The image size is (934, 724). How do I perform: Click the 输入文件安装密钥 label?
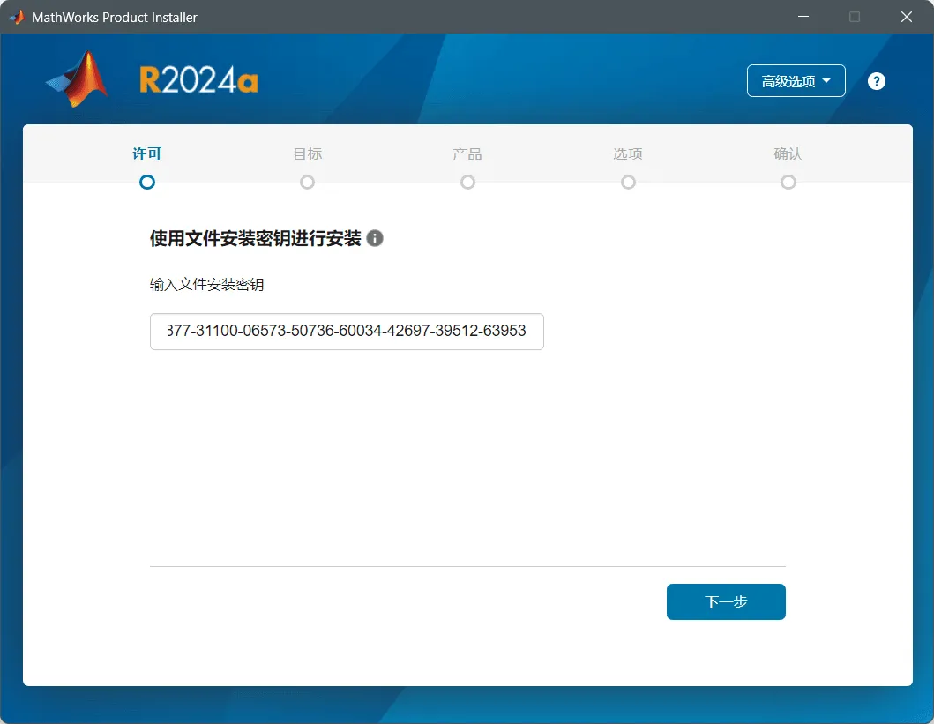(206, 285)
